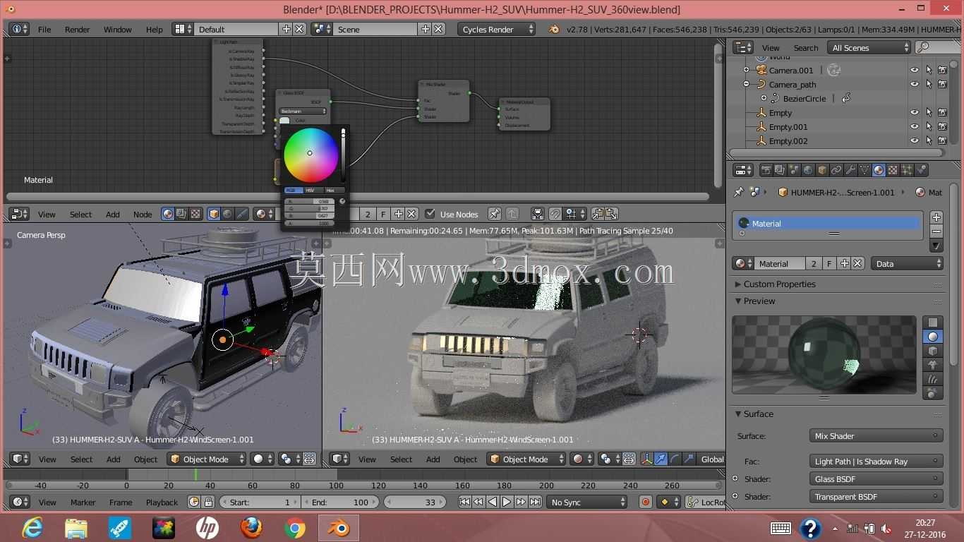Toggle renderability camera for Empty

click(x=942, y=112)
